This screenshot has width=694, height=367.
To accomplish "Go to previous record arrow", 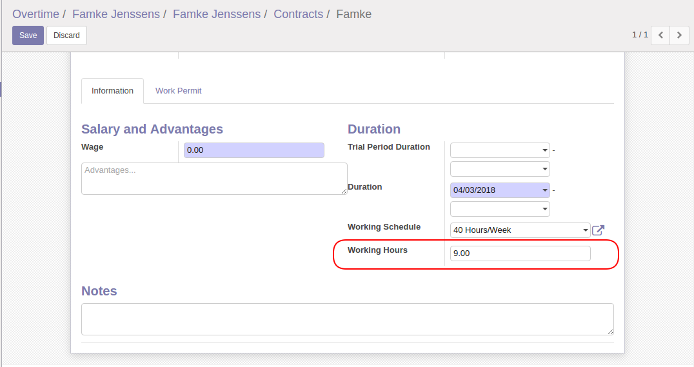I will click(660, 35).
